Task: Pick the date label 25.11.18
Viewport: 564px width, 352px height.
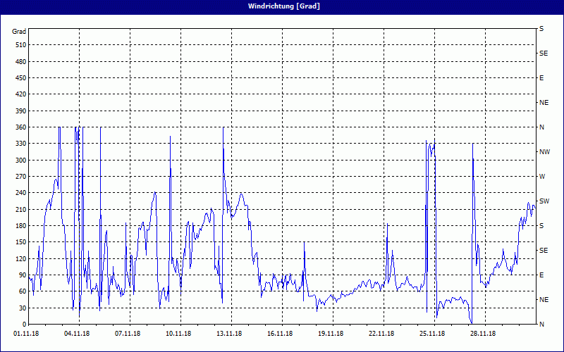Action: coord(431,334)
